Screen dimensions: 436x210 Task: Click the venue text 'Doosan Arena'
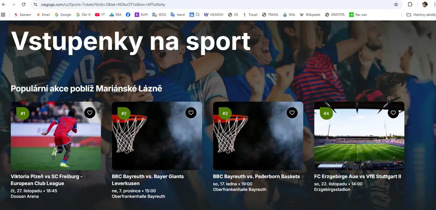click(x=25, y=197)
